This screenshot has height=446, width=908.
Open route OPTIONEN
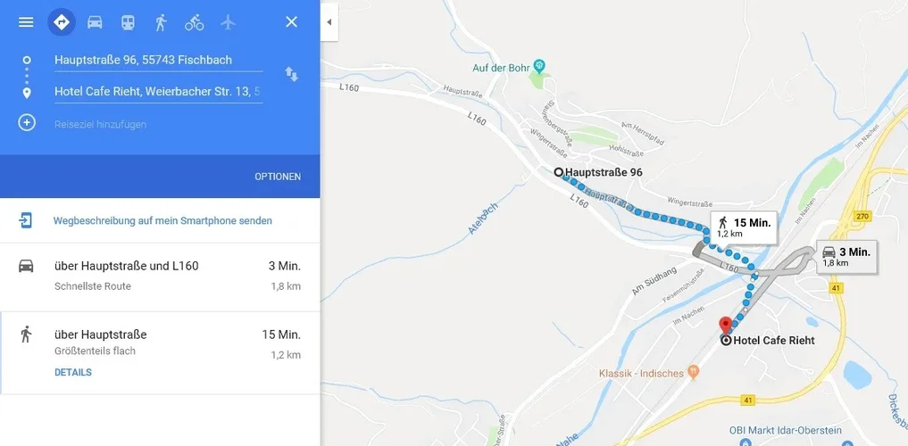click(278, 177)
